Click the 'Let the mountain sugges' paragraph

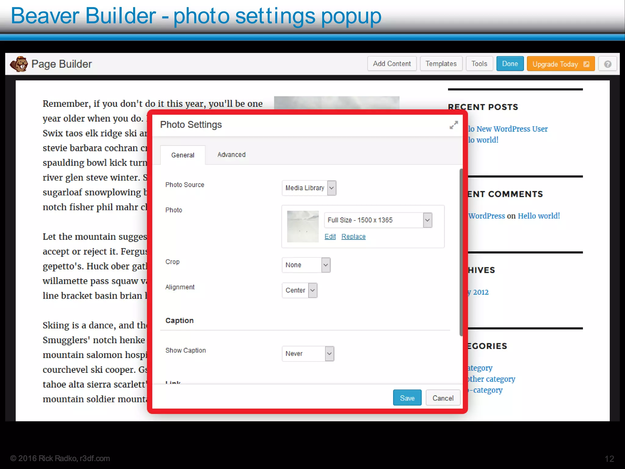95,266
